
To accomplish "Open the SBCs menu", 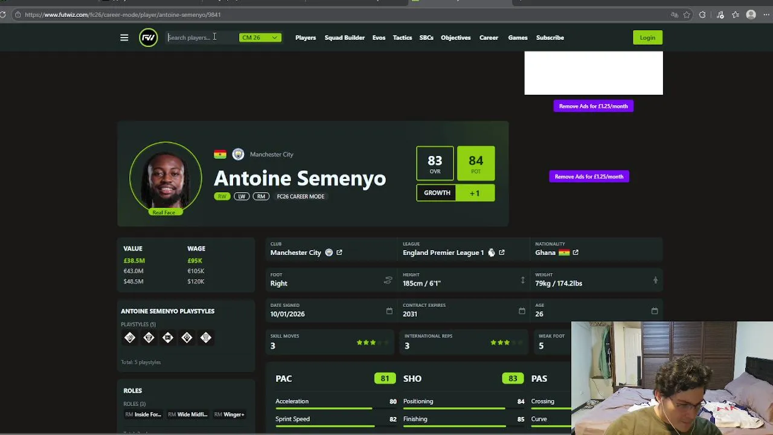I will [x=426, y=37].
